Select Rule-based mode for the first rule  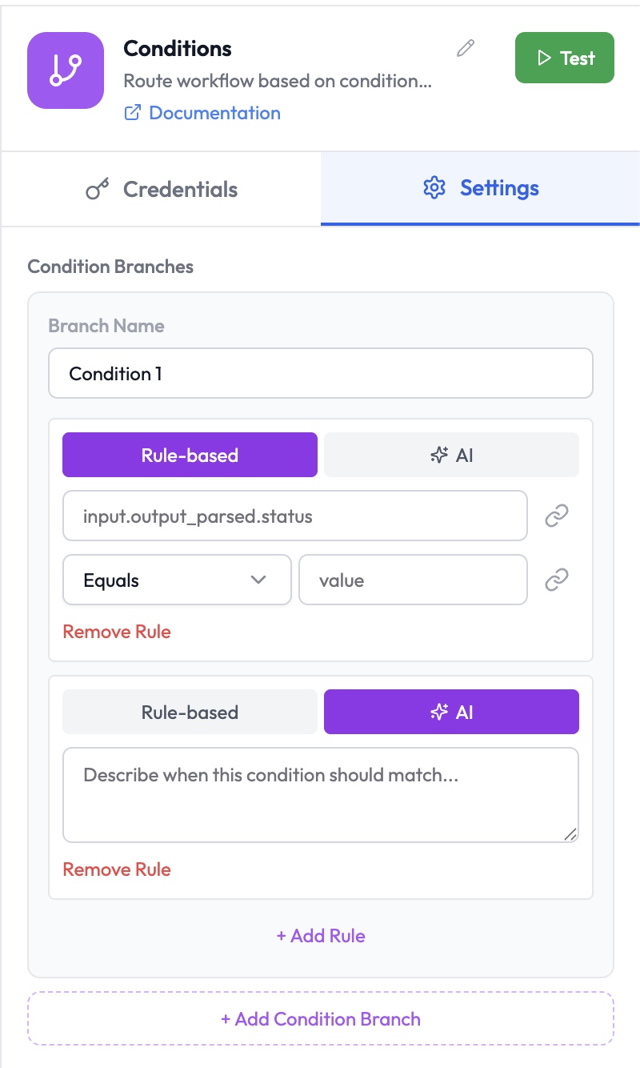click(x=190, y=454)
